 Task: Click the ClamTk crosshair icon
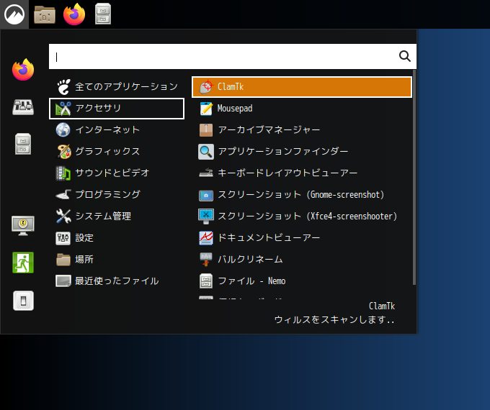coord(206,87)
